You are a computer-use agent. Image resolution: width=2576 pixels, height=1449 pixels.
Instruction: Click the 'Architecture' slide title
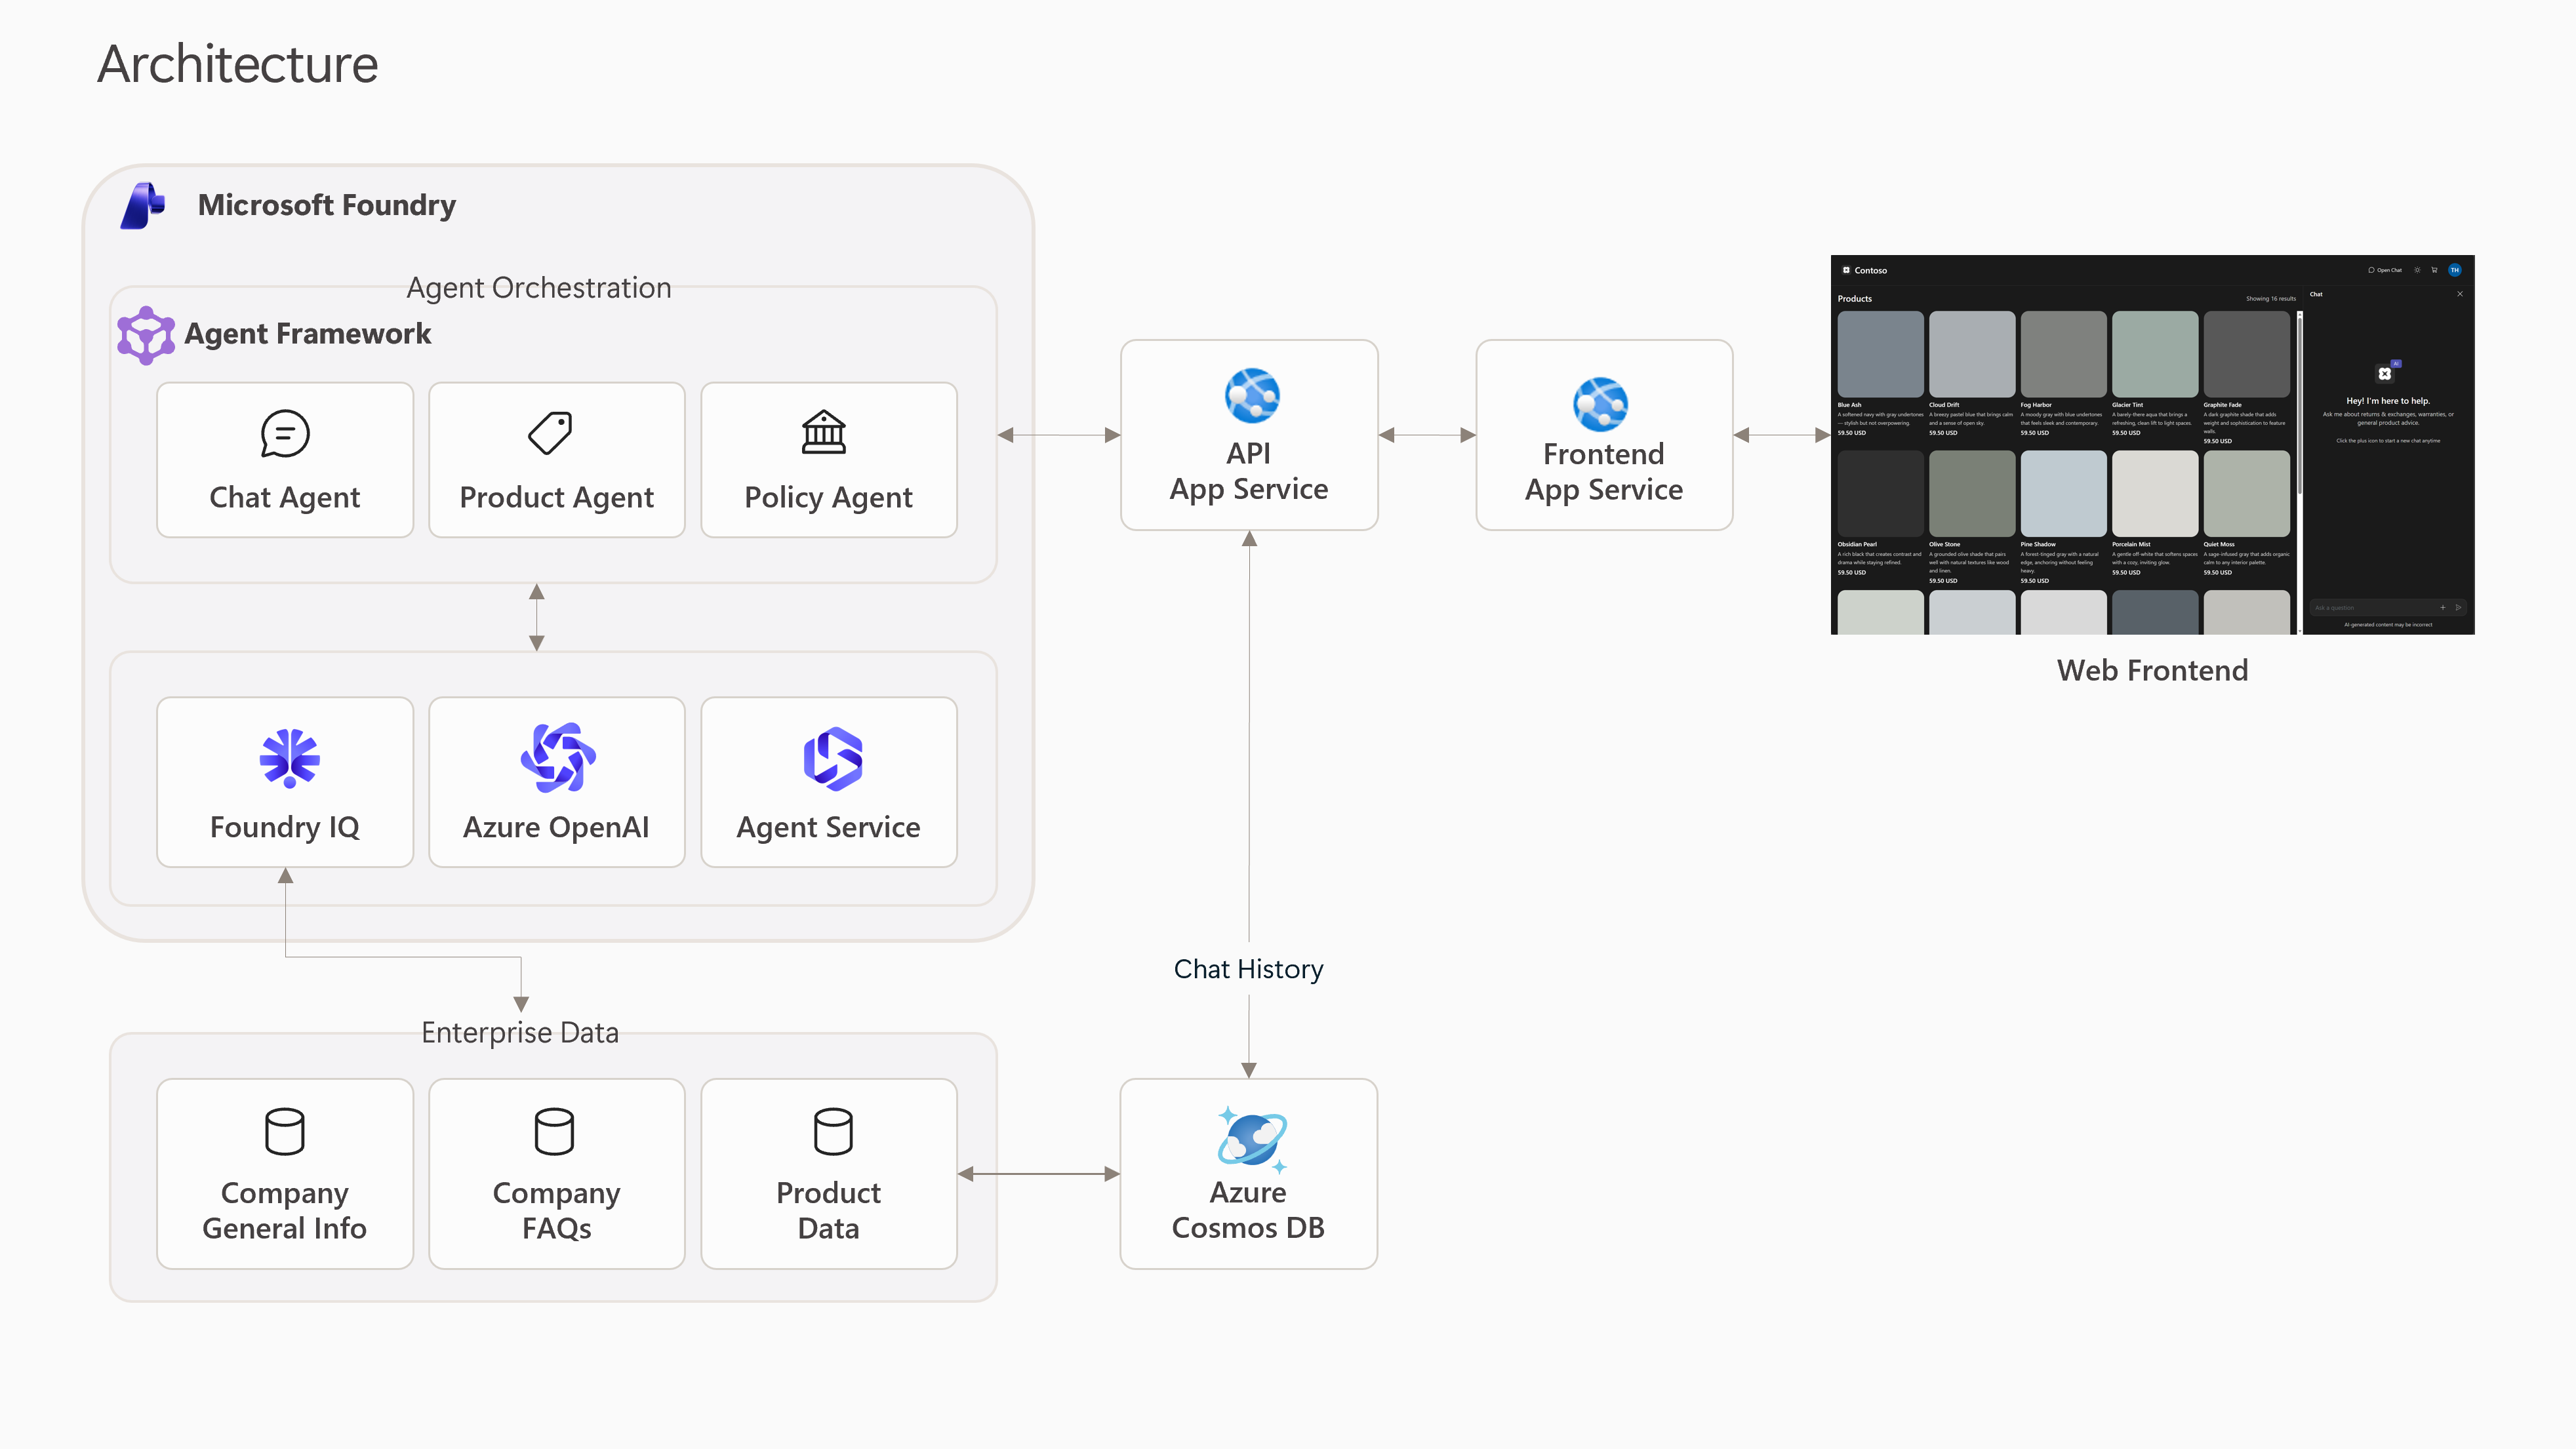[x=238, y=65]
